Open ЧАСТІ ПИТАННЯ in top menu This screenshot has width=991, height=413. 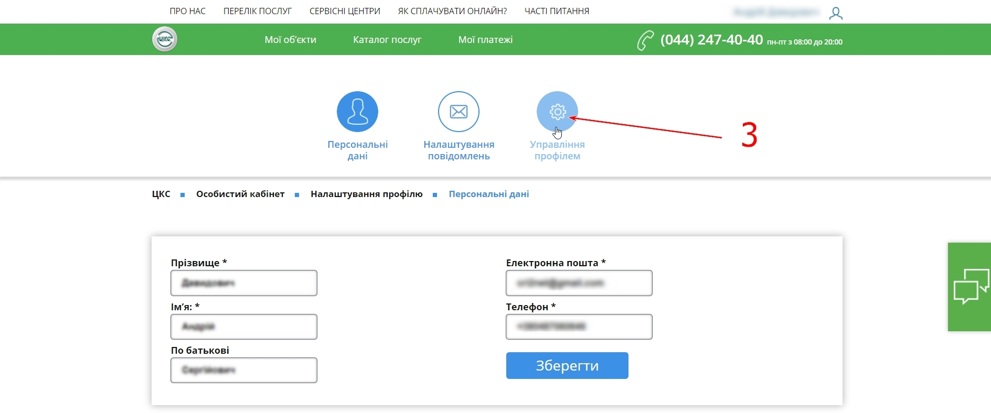[557, 11]
